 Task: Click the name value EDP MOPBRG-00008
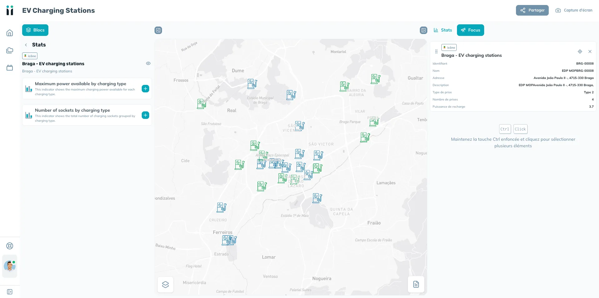pos(578,71)
